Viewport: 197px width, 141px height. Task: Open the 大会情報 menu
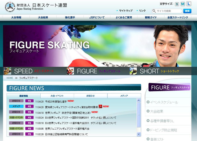coord(16,18)
